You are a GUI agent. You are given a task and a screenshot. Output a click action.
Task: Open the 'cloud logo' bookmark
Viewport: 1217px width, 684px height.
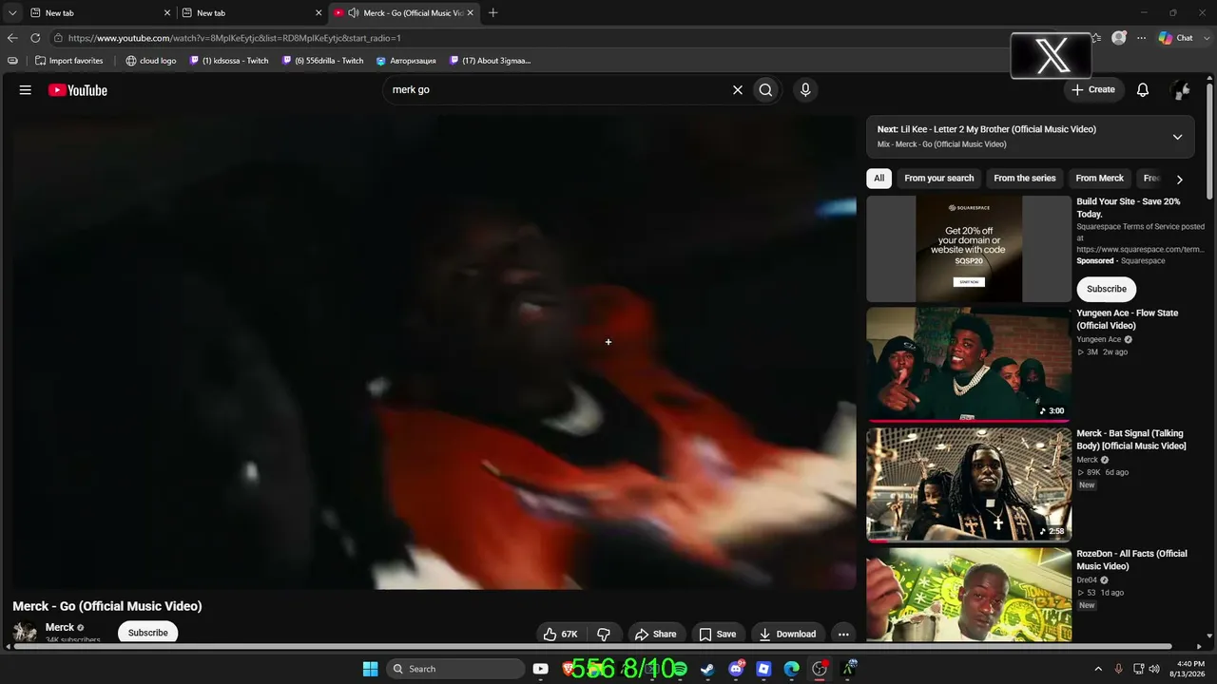[x=151, y=61]
